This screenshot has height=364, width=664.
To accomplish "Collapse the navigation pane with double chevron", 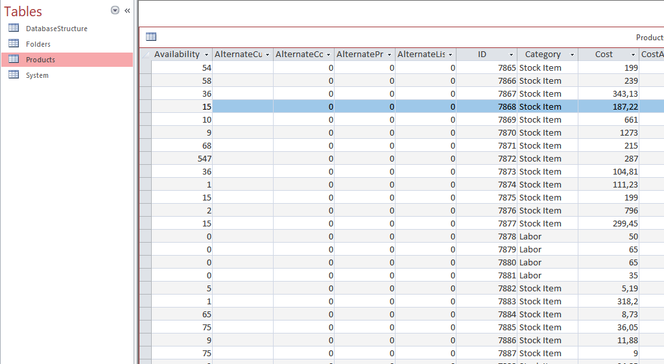I will pyautogui.click(x=127, y=10).
